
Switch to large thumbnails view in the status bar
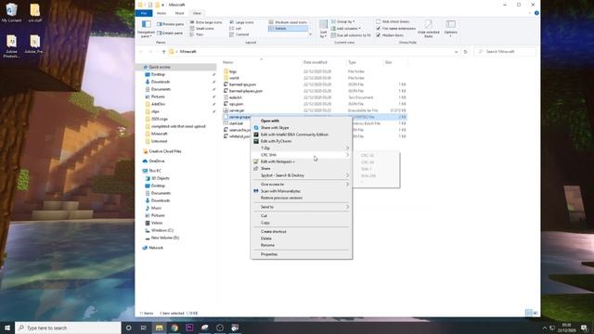pyautogui.click(x=536, y=313)
